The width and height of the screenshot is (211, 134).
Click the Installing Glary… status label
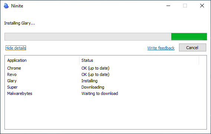pos(20,23)
